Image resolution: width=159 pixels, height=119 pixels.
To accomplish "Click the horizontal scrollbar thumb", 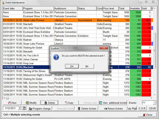I will coord(7,98).
